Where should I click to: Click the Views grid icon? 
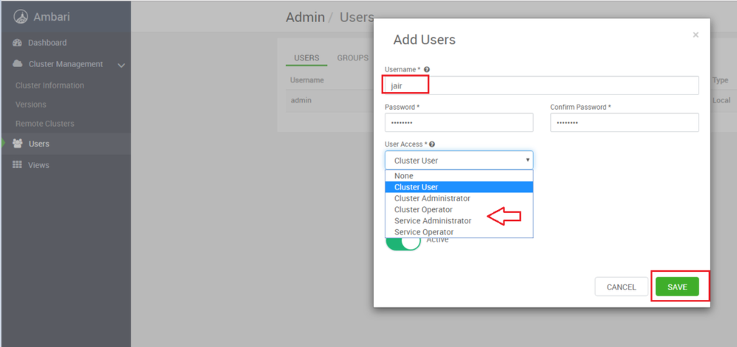click(18, 165)
